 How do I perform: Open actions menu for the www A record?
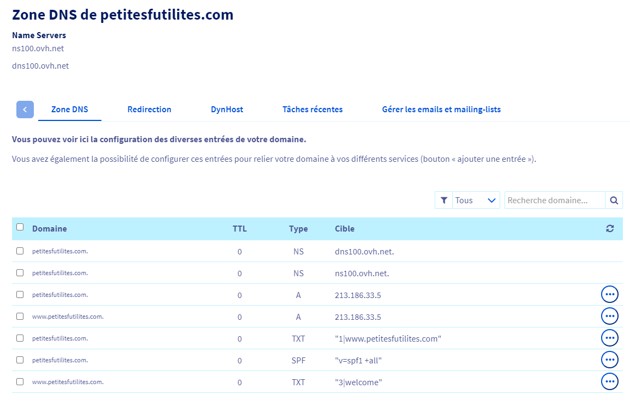click(x=609, y=316)
